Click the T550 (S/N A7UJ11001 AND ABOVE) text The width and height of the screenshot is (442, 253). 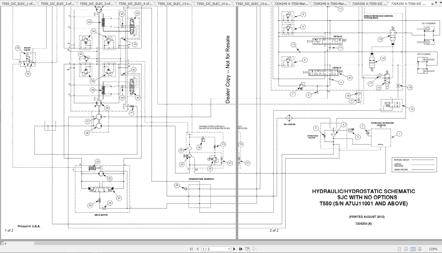coord(364,204)
